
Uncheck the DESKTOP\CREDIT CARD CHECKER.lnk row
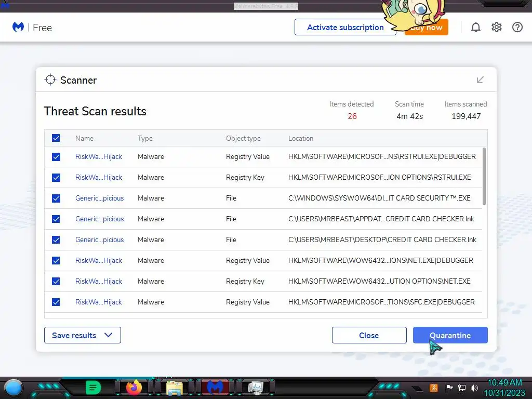[x=56, y=240]
